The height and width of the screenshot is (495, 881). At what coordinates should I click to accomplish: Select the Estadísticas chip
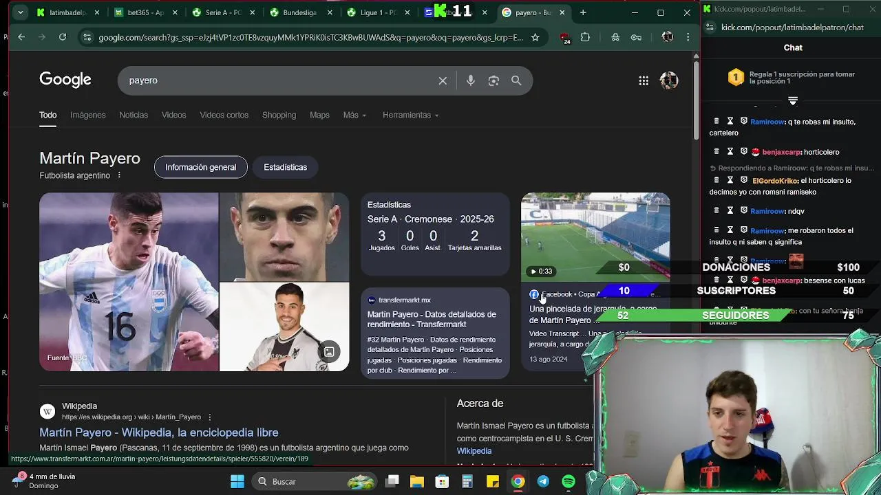pyautogui.click(x=285, y=167)
